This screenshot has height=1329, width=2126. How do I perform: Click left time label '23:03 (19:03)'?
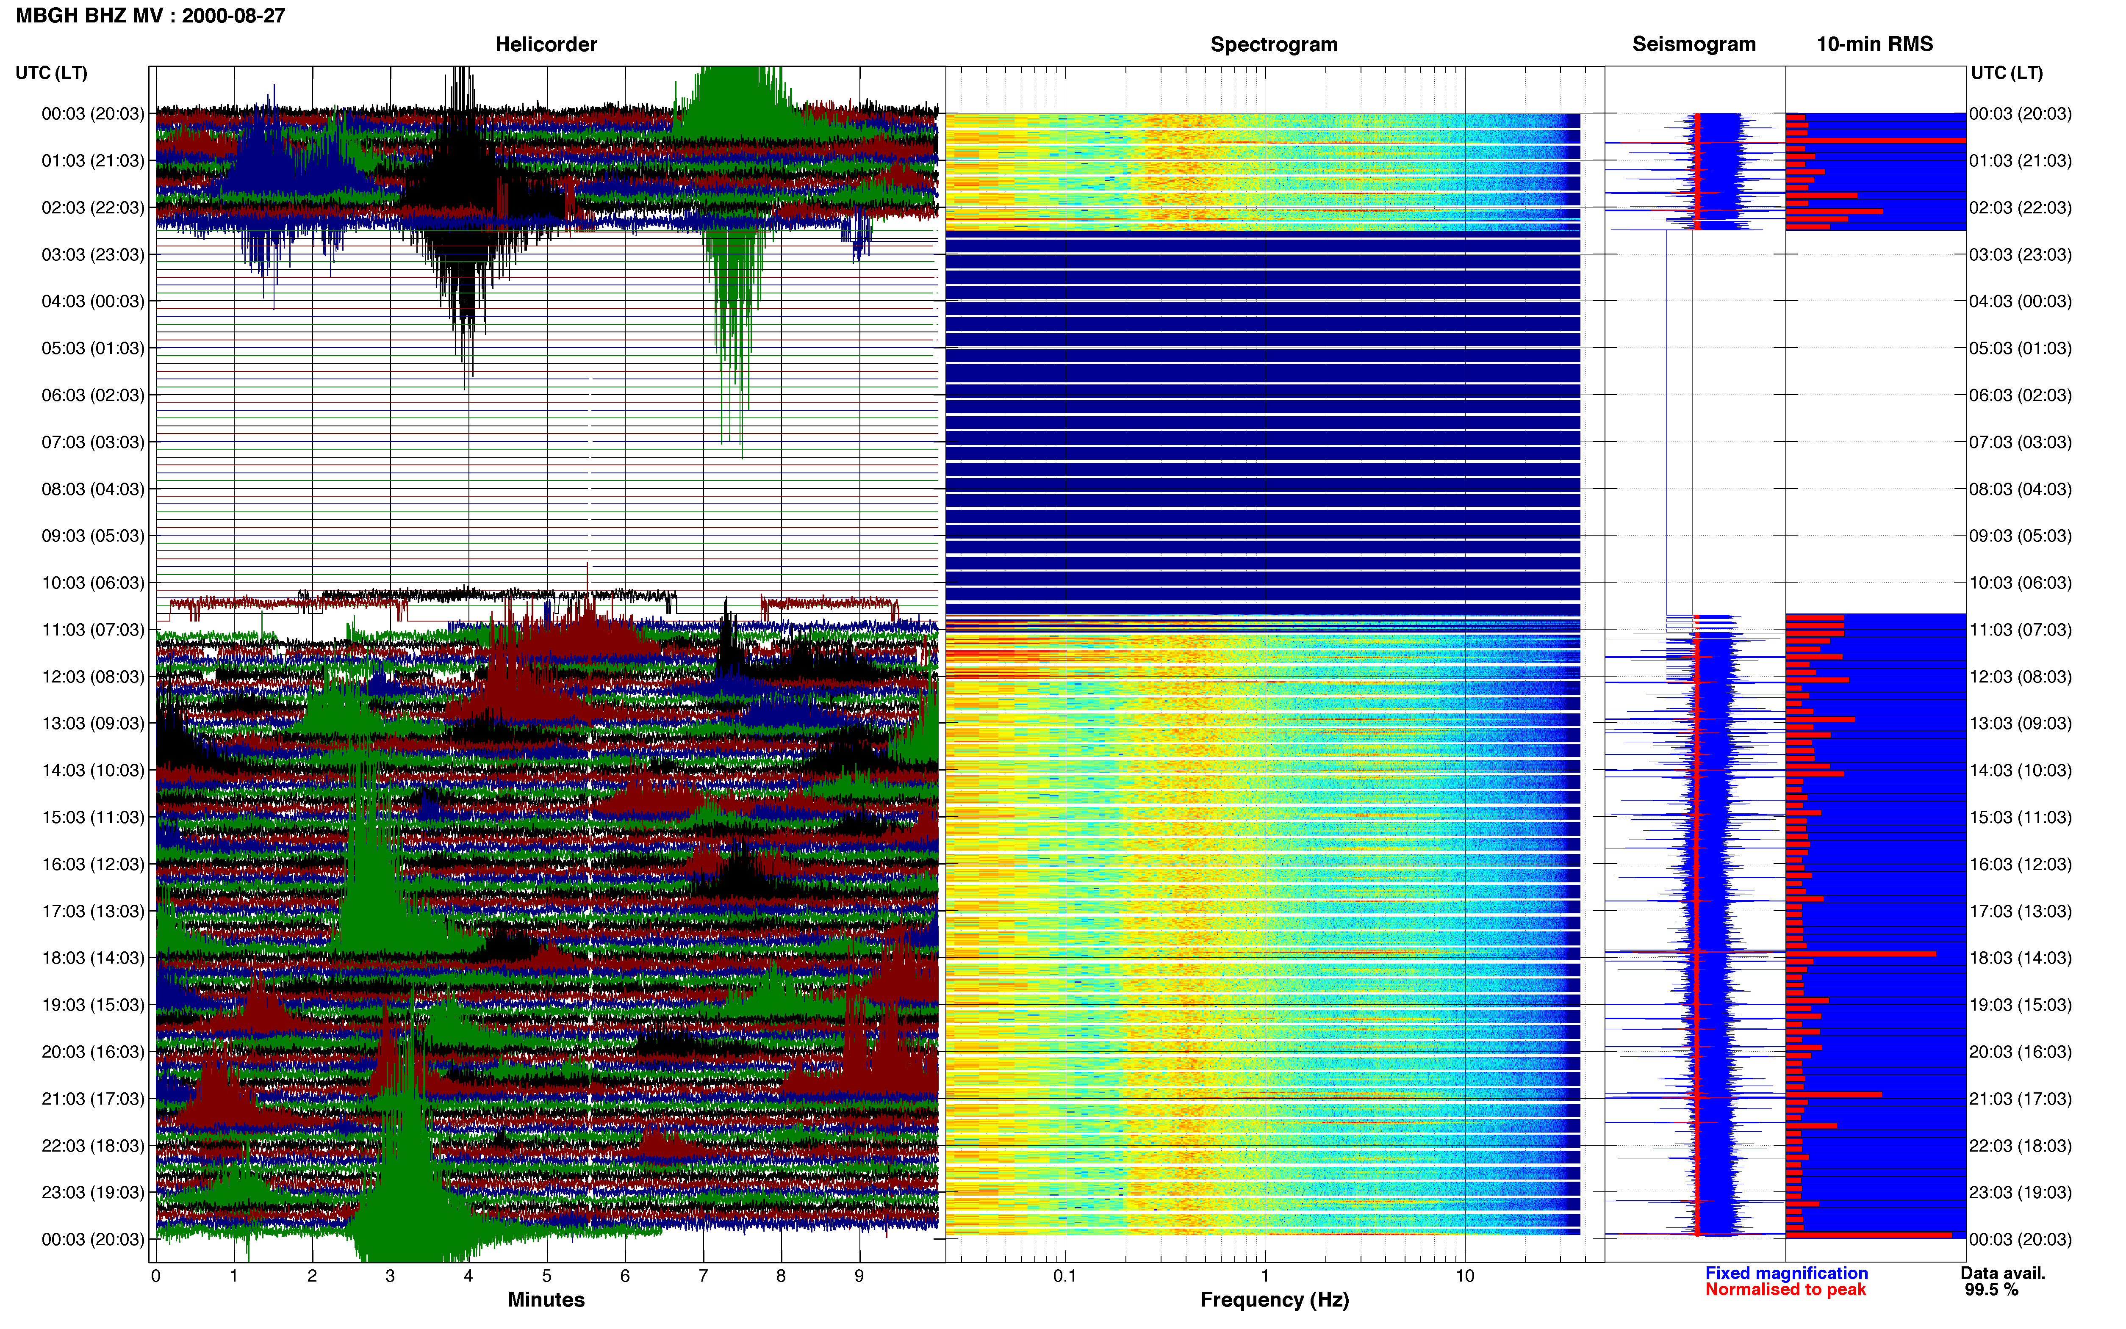[x=93, y=1193]
